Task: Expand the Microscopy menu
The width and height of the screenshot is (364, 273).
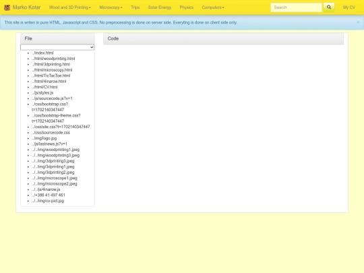Action: pos(111,7)
